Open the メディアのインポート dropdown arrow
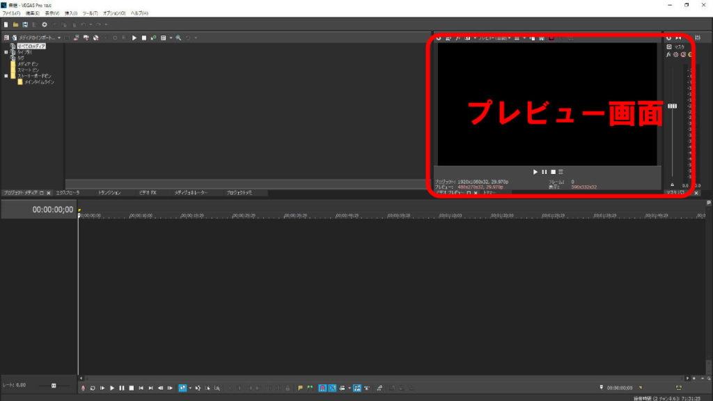 (x=59, y=38)
